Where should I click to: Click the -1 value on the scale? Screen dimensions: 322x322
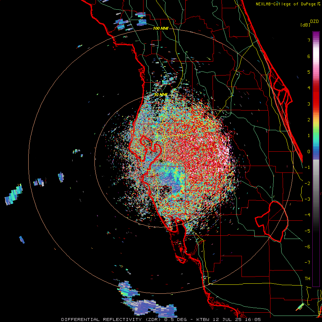(x=307, y=167)
